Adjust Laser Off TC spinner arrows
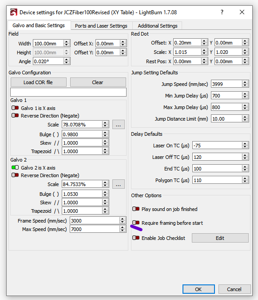Screen dimensions: 258x300 click(245, 157)
